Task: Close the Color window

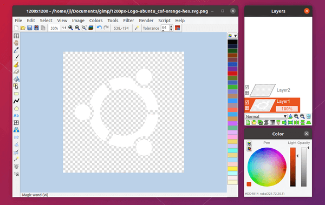Action: point(307,134)
